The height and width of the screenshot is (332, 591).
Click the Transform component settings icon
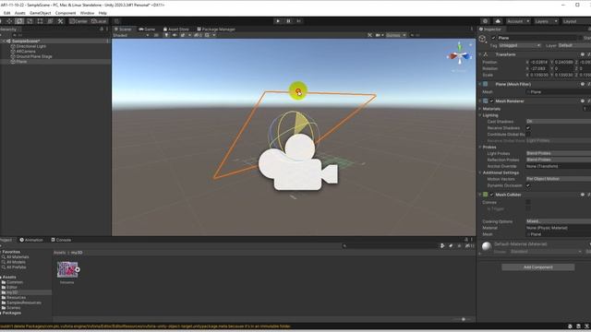(x=589, y=54)
